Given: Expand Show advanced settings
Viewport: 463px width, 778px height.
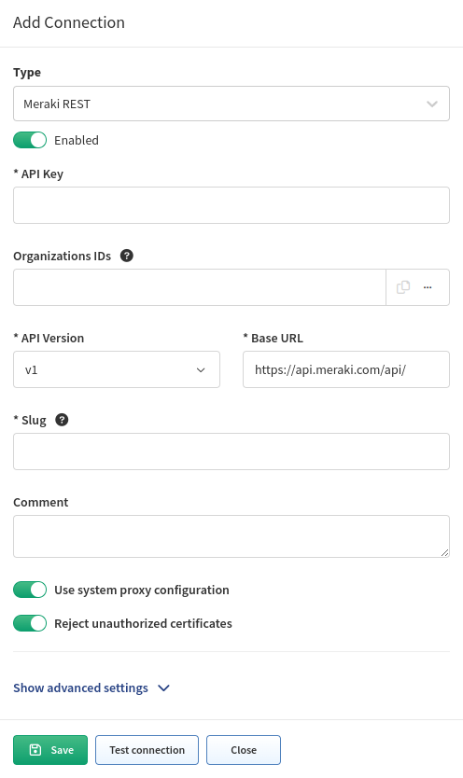Looking at the screenshot, I should coord(91,688).
